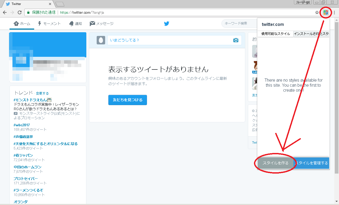
Task: Switch to the インストールされたスタイル tab
Action: click(x=311, y=34)
